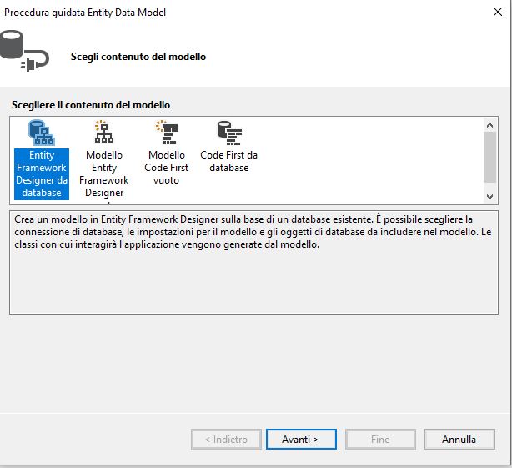
Task: Click the disabled < Indietro button
Action: pyautogui.click(x=226, y=439)
